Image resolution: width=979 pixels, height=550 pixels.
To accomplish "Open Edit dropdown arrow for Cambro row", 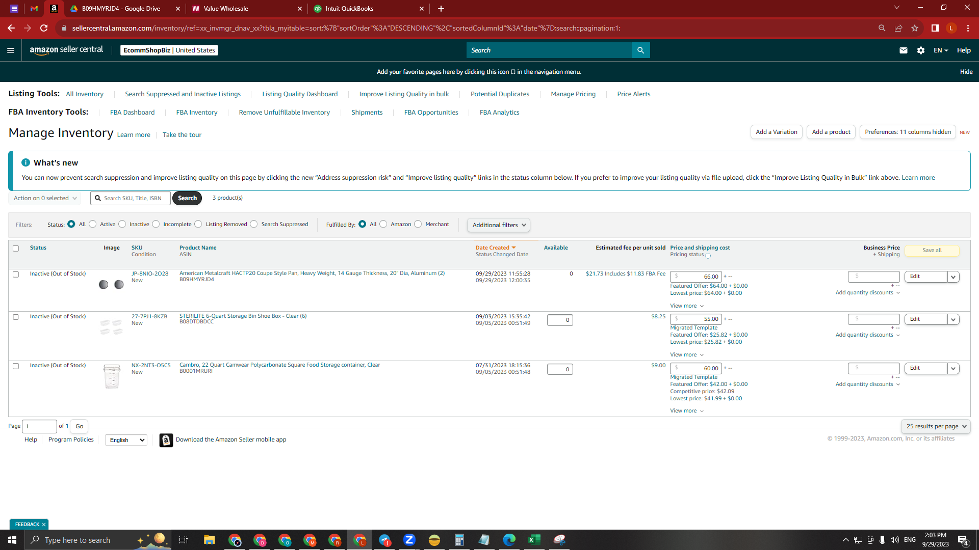I will tap(954, 369).
